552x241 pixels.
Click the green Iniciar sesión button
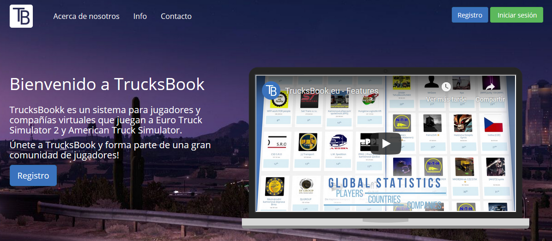pyautogui.click(x=516, y=15)
